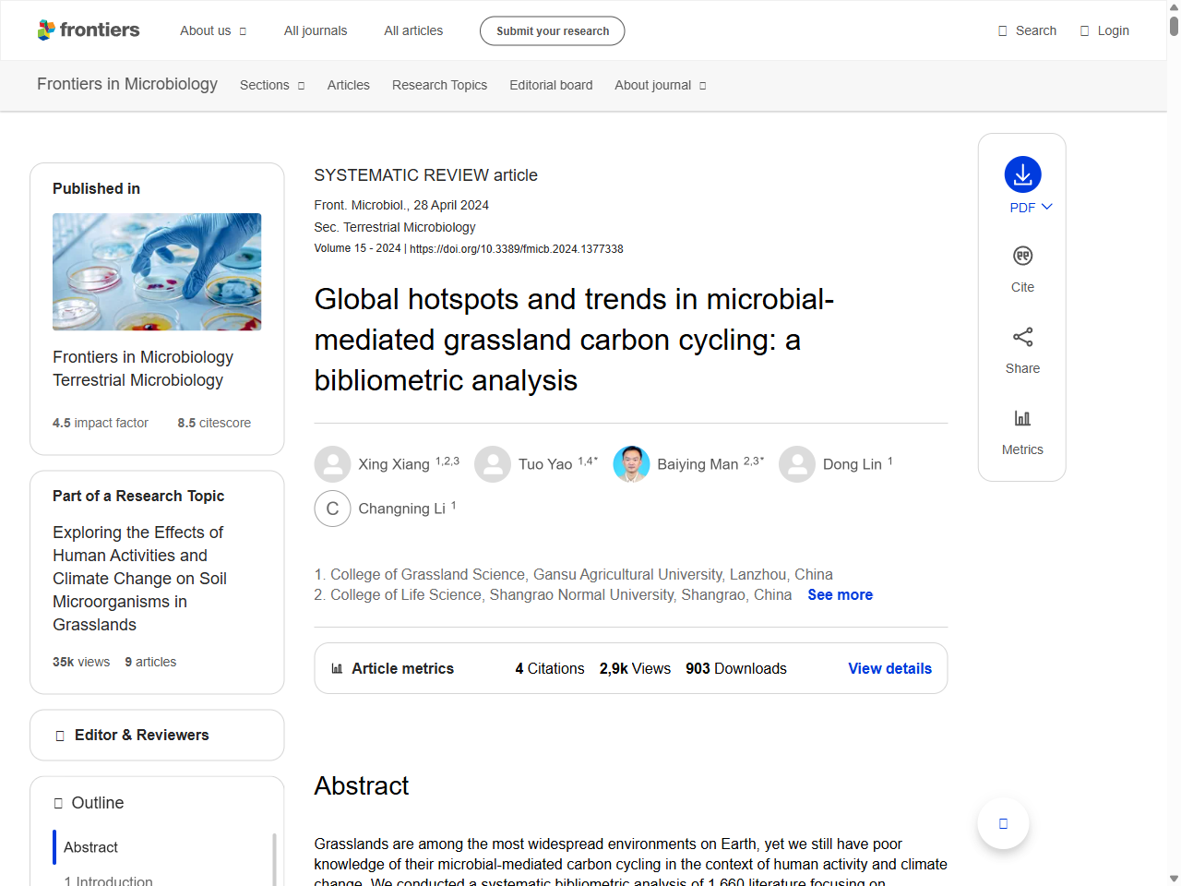Click the 903 Downloads count
The image size is (1181, 886).
(736, 668)
